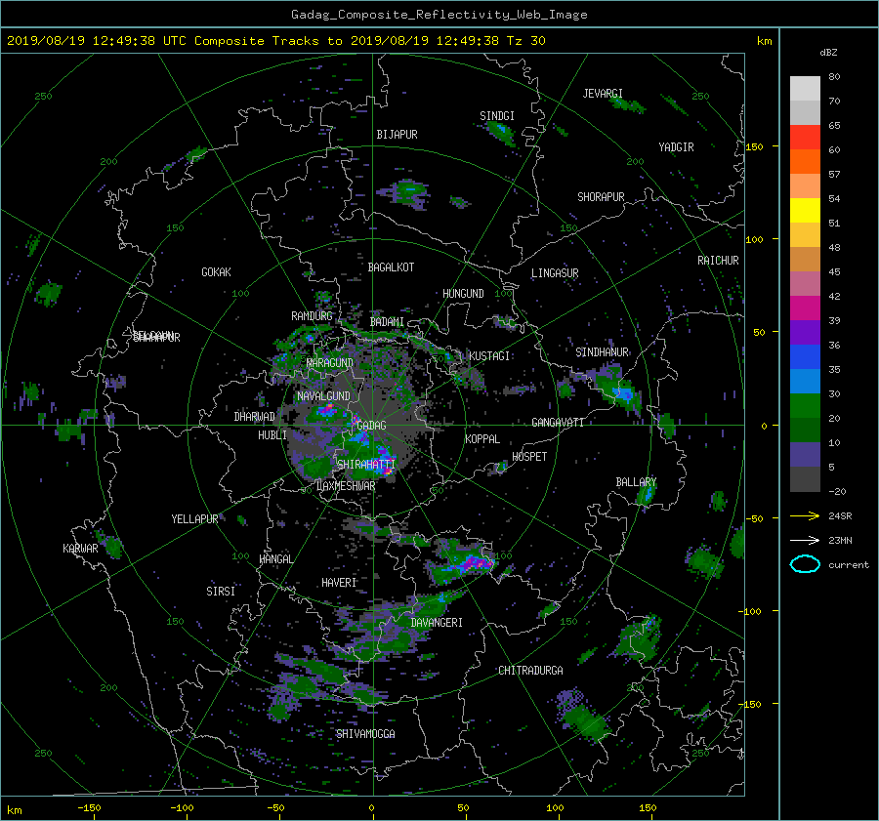Click the green 20 dBZ legend swatch
Image resolution: width=879 pixels, height=821 pixels.
805,406
